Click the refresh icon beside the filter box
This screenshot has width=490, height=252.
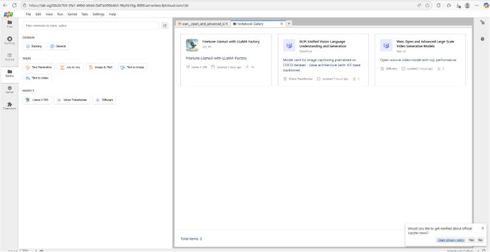165,25
